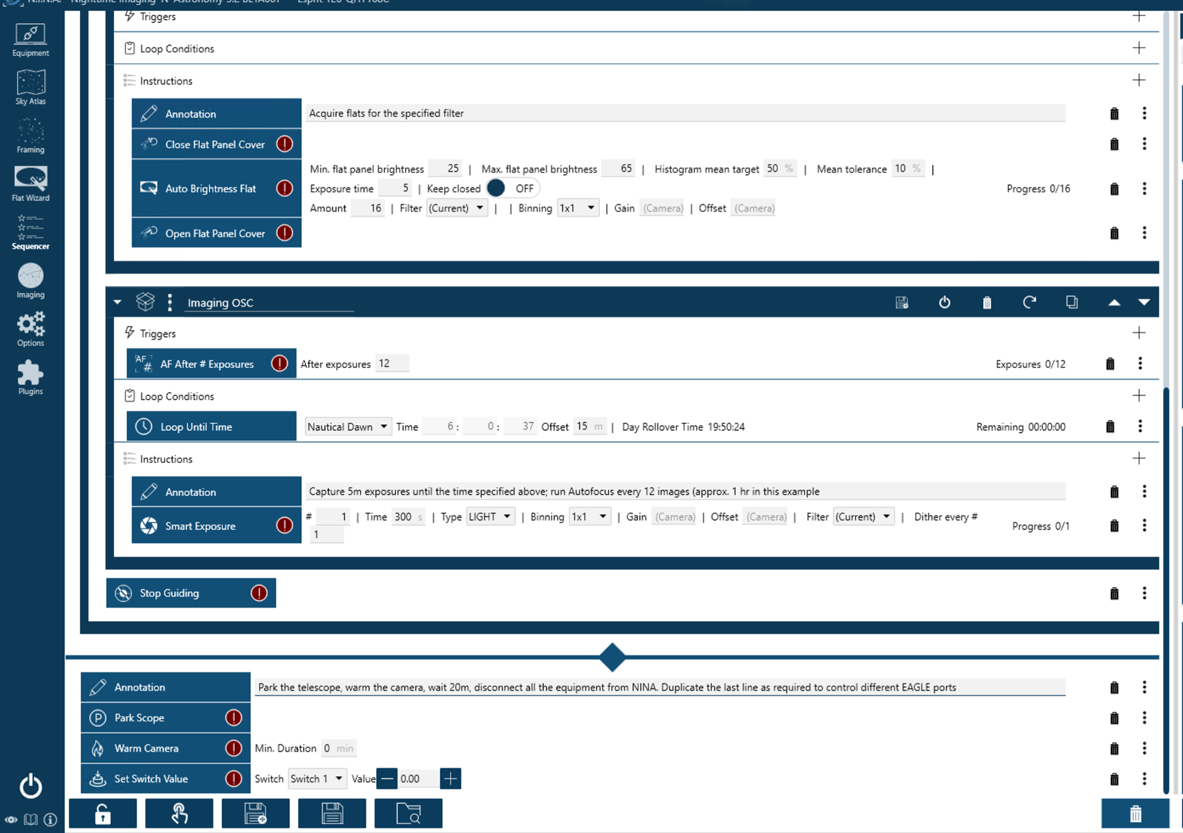
Task: Disable the Imaging OSC container via power icon
Action: pyautogui.click(x=945, y=302)
